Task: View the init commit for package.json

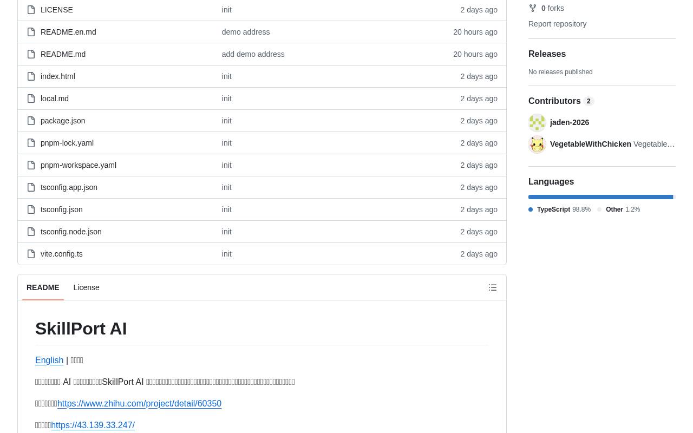Action: [x=226, y=121]
